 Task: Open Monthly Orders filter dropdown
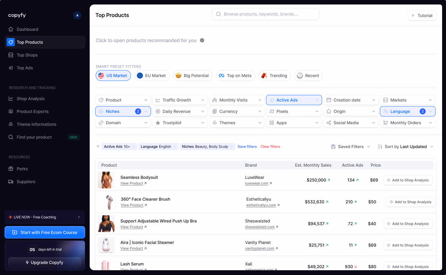[x=408, y=123]
